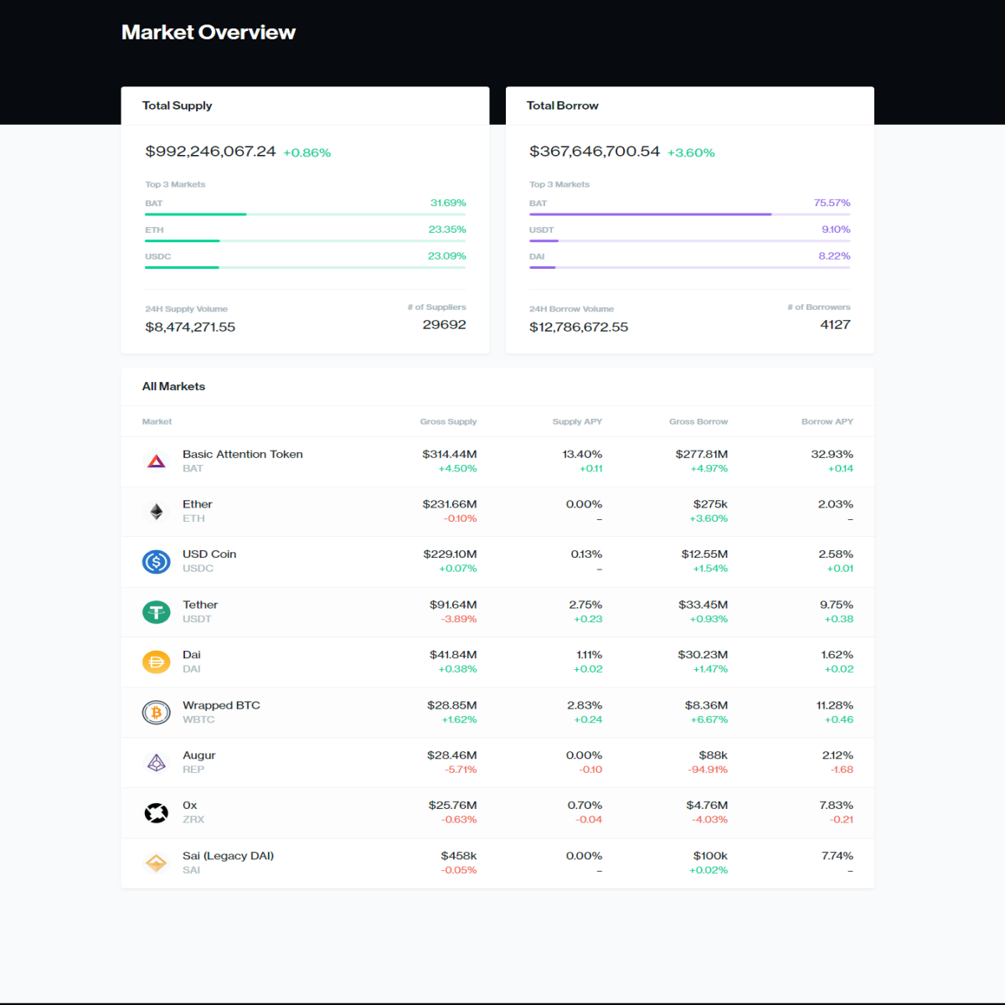This screenshot has height=1005, width=1005.
Task: Click the Market Overview page title
Action: point(209,33)
